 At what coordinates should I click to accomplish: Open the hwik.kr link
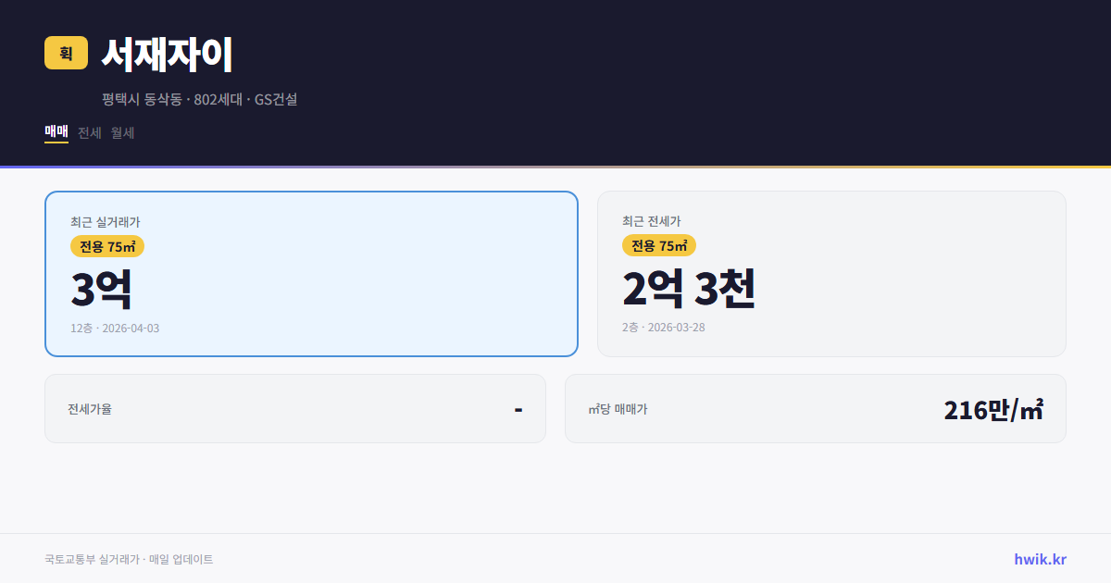coord(1040,558)
